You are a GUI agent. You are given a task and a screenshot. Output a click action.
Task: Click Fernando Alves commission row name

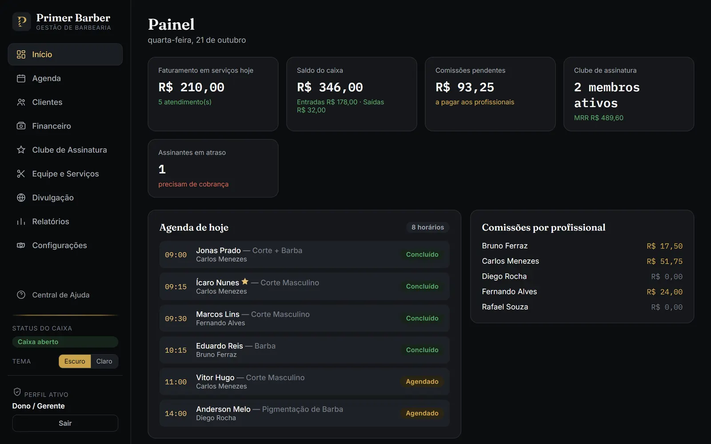(509, 292)
